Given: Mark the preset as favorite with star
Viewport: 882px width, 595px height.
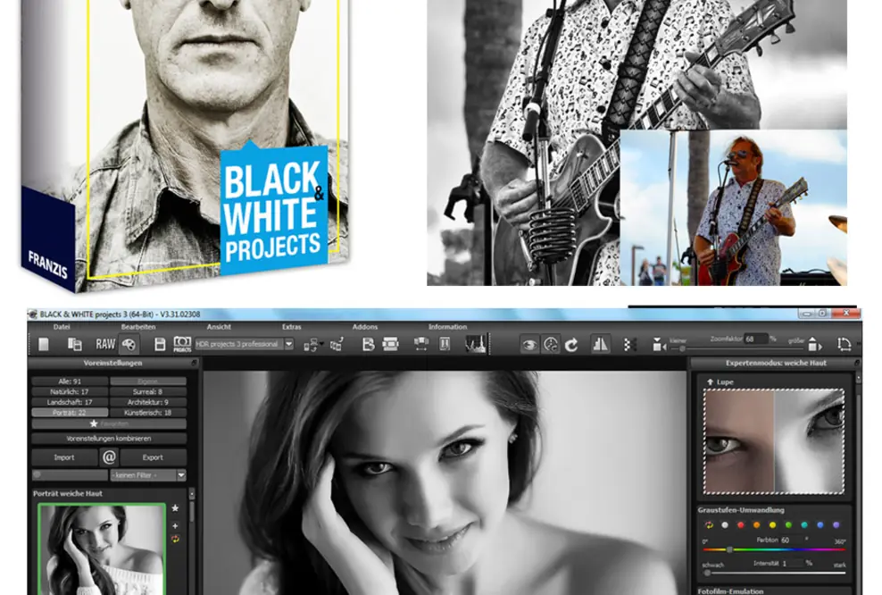Looking at the screenshot, I should [x=176, y=508].
